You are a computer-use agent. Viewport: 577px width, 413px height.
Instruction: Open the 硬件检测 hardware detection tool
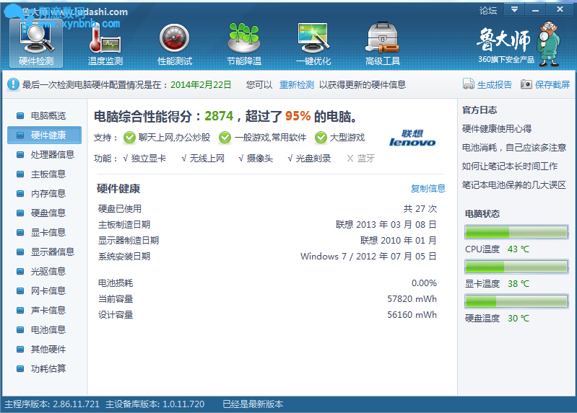36,43
